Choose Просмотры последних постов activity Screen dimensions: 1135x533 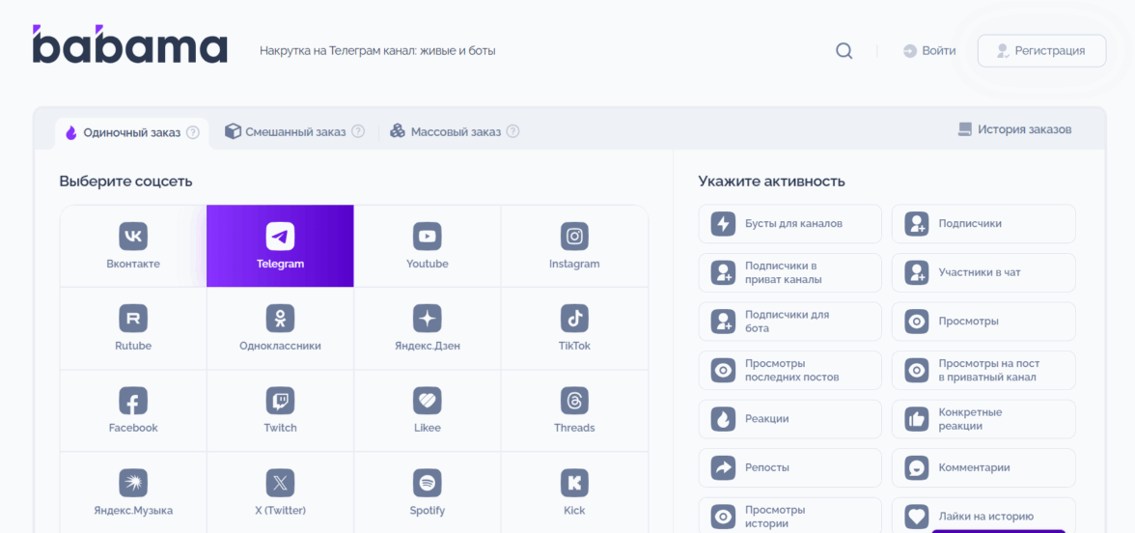[789, 370]
